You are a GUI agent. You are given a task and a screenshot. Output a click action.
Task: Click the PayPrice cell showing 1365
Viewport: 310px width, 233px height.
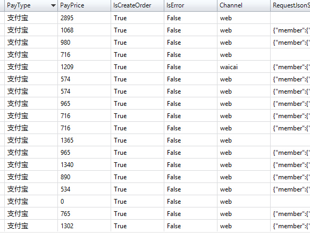point(84,140)
